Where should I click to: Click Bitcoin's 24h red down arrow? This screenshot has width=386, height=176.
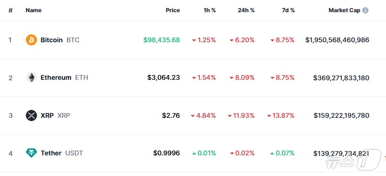(231, 40)
